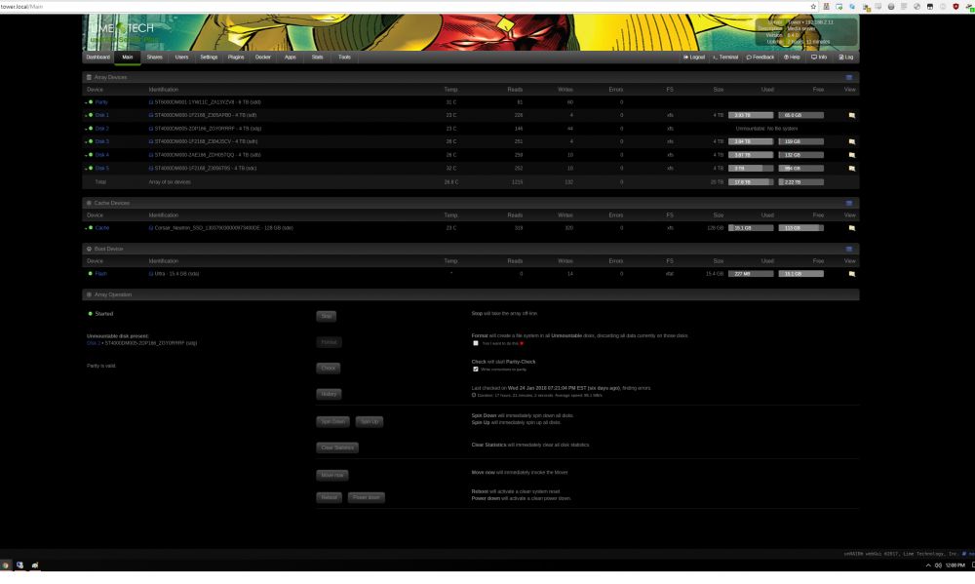Expand arrow beside Disk 2
Screen dimensions: 975x584
pyautogui.click(x=86, y=129)
